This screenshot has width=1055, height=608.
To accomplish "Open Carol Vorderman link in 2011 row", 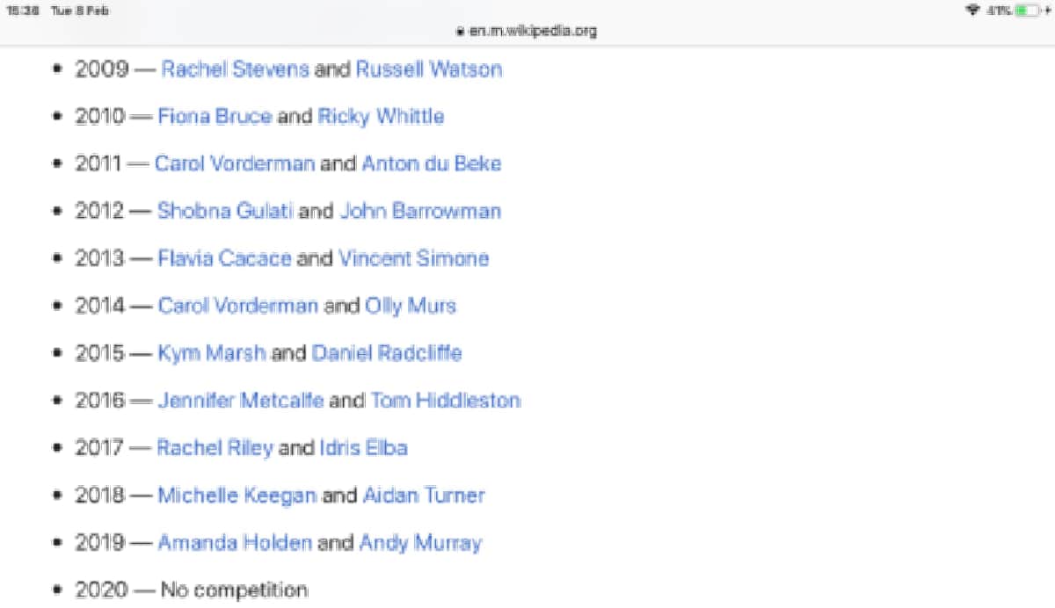I will 234,164.
